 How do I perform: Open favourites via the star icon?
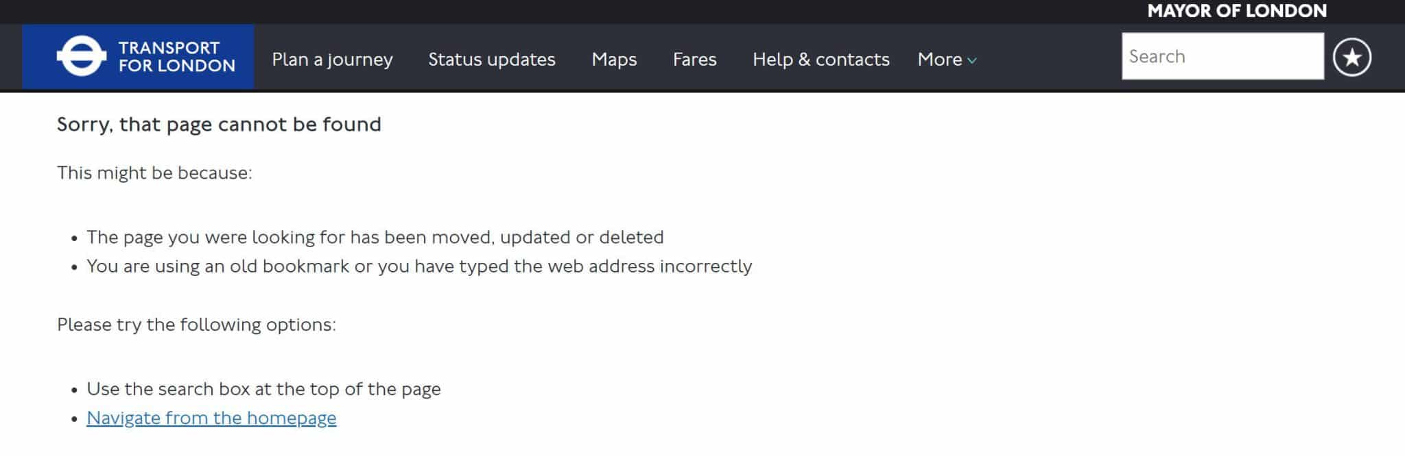[1351, 57]
